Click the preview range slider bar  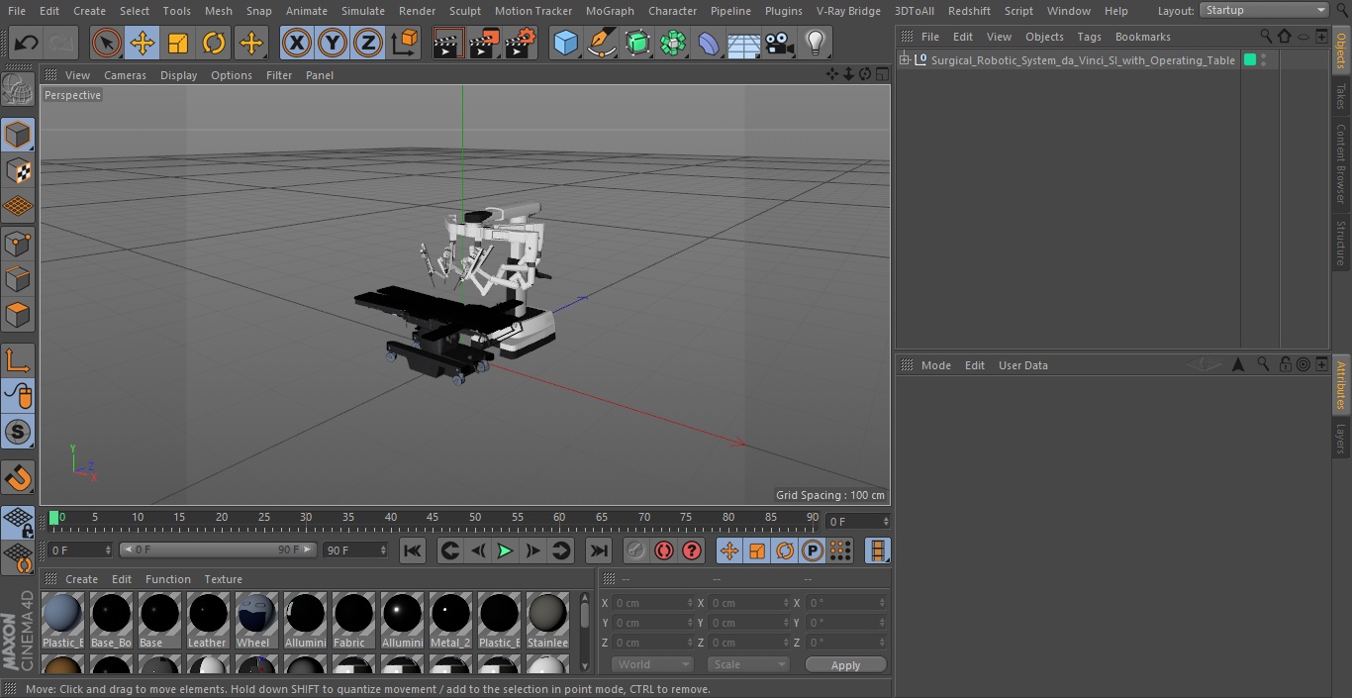pos(218,549)
